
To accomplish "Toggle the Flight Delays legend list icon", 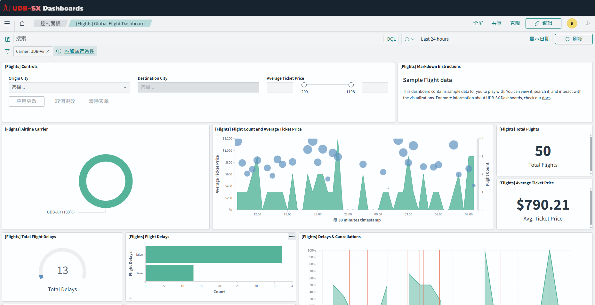I will tap(130, 297).
